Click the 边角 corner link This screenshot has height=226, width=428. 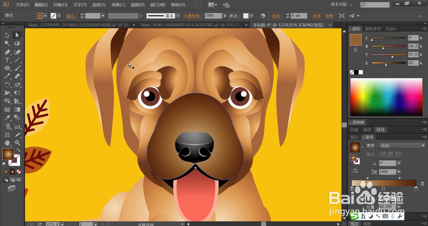[x=277, y=16]
